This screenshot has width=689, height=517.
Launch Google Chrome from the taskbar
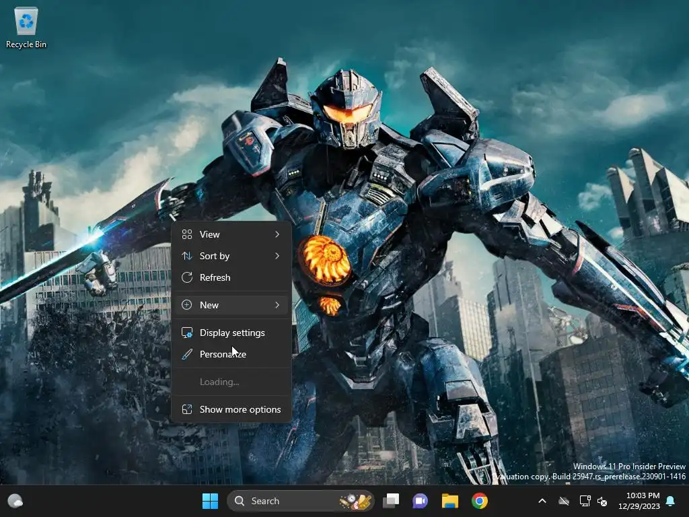click(479, 501)
